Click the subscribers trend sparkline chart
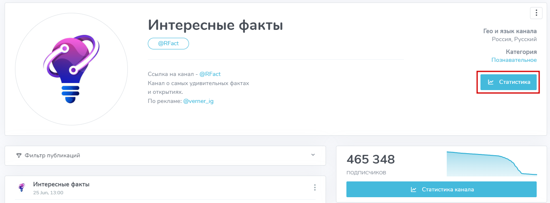 (x=491, y=164)
